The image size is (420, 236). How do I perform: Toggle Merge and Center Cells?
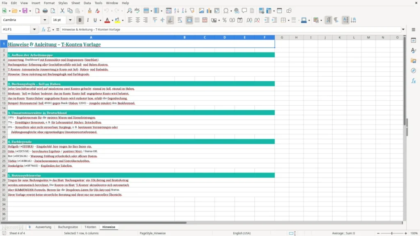tap(189, 20)
